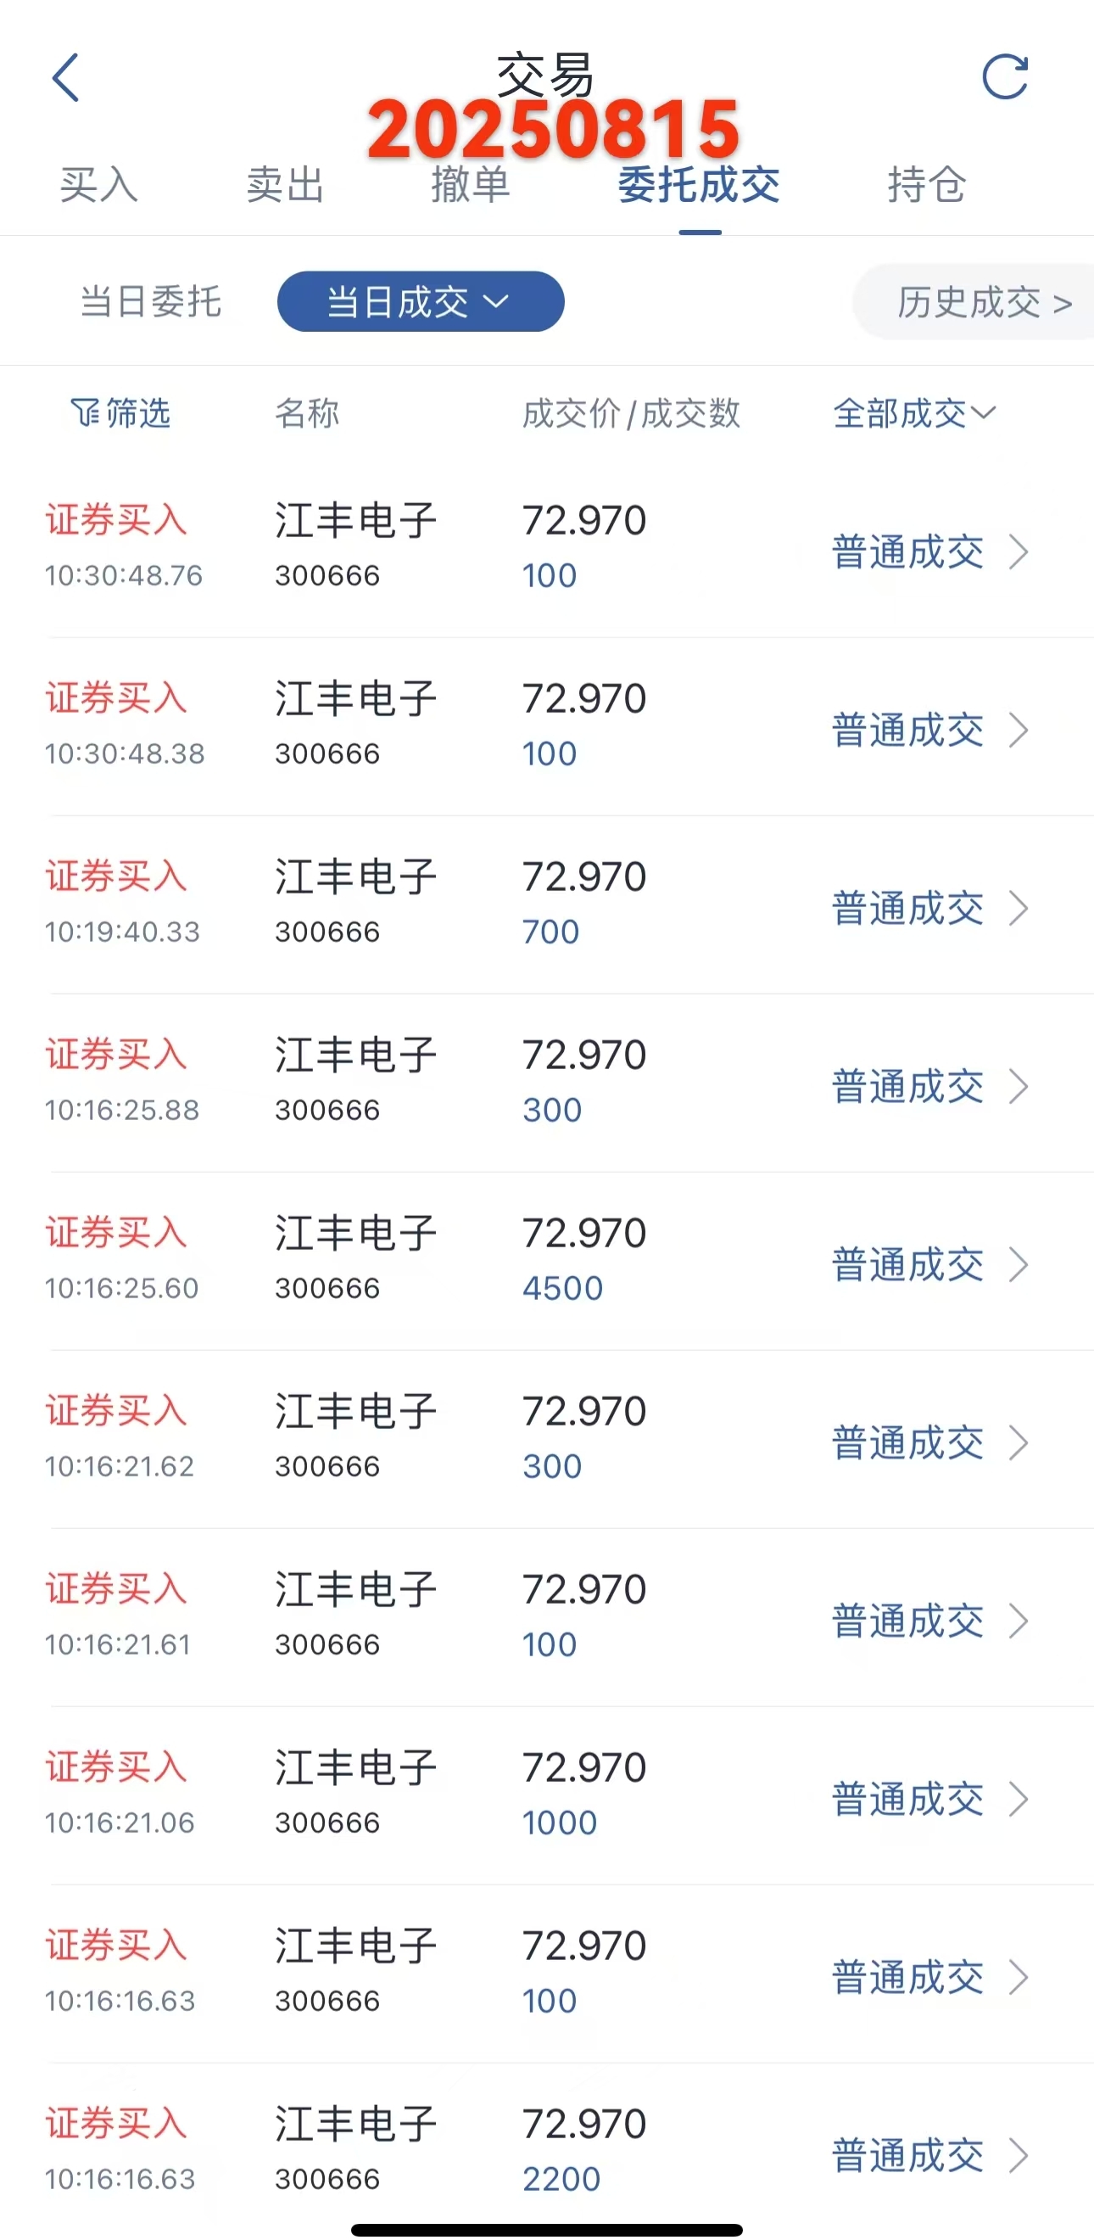The width and height of the screenshot is (1094, 2240).
Task: Expand the 当日成交 dropdown
Action: coord(421,302)
